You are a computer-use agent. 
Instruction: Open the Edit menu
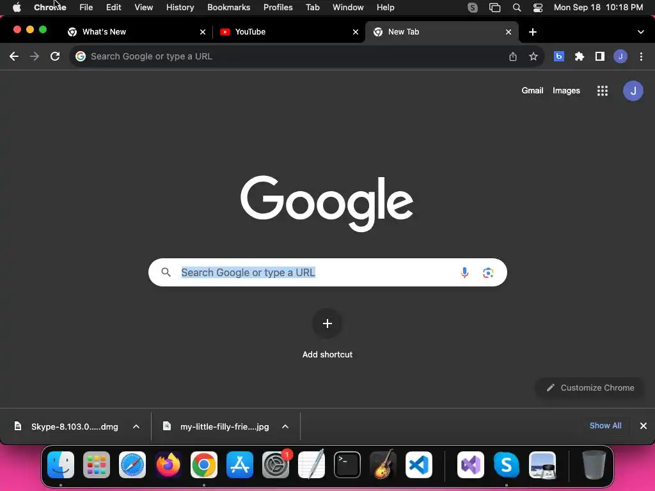(114, 8)
